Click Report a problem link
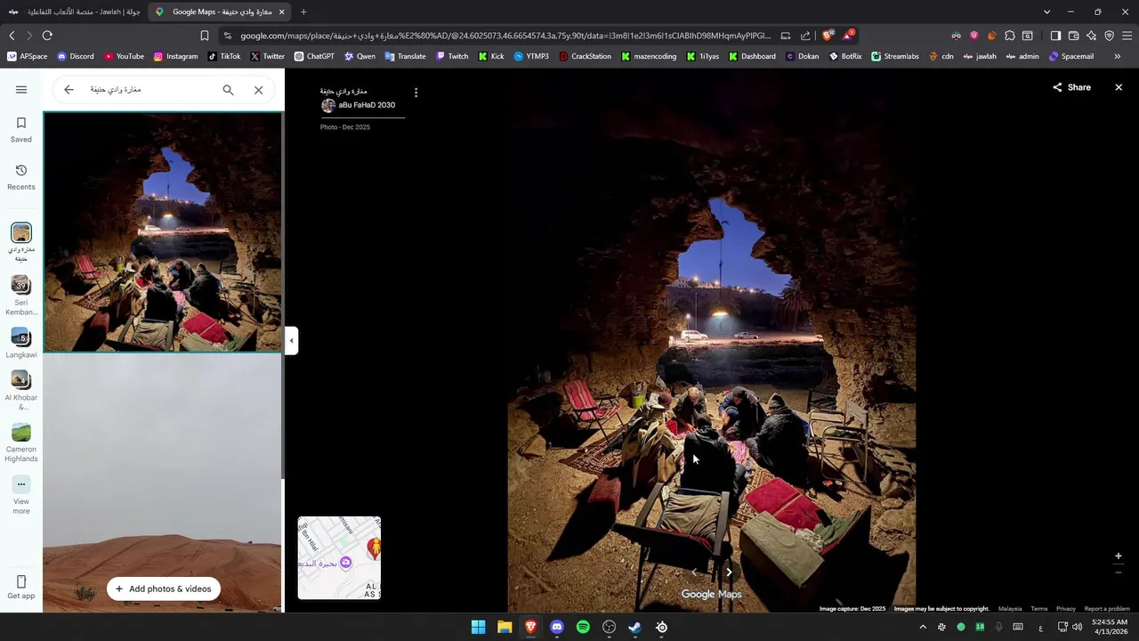Viewport: 1139px width, 641px height. pos(1107,609)
